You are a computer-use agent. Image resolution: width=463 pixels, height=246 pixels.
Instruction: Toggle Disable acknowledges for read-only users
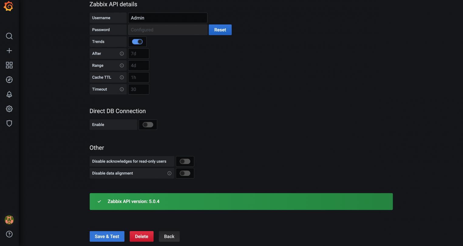tap(185, 161)
